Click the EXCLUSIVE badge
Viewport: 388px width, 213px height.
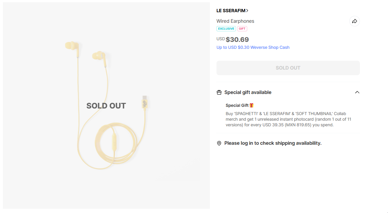point(226,29)
